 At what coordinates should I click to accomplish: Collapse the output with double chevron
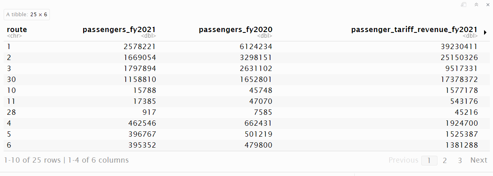pyautogui.click(x=476, y=4)
